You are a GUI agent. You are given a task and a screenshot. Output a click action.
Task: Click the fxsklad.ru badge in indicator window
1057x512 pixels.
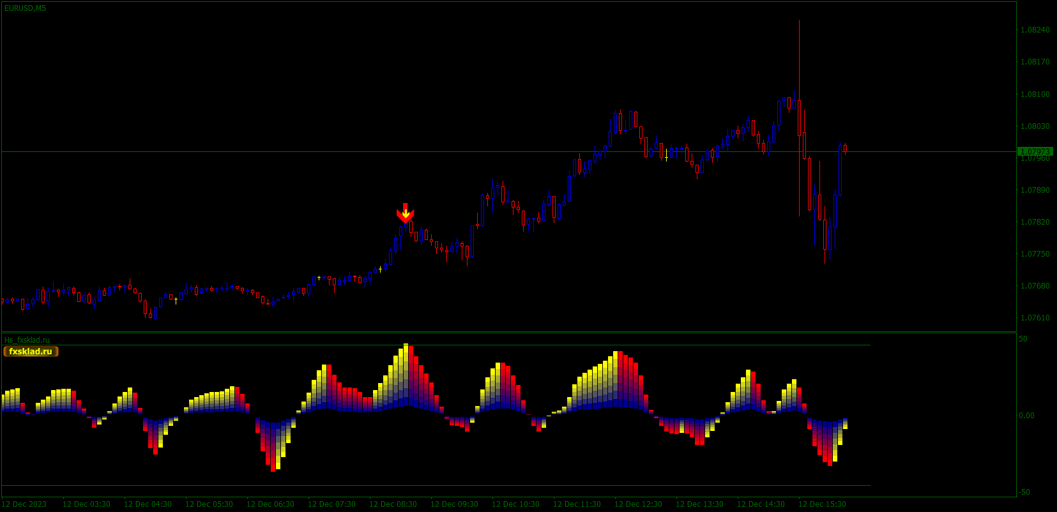pos(31,351)
